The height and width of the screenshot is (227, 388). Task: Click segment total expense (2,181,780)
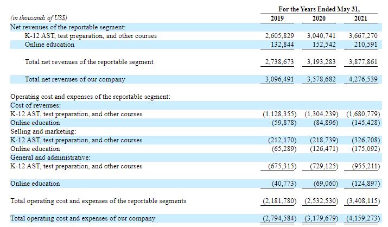click(279, 201)
